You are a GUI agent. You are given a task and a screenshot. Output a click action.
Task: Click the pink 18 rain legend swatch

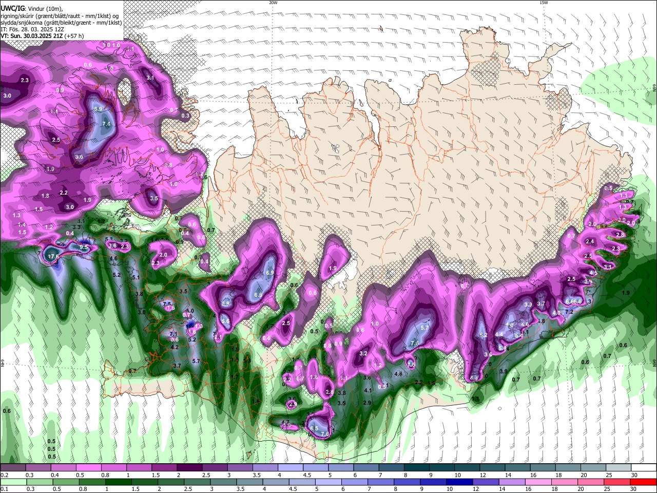pos(565,482)
